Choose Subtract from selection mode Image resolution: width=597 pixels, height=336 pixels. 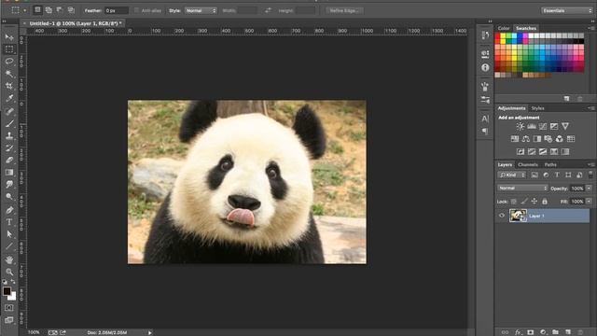tap(60, 10)
